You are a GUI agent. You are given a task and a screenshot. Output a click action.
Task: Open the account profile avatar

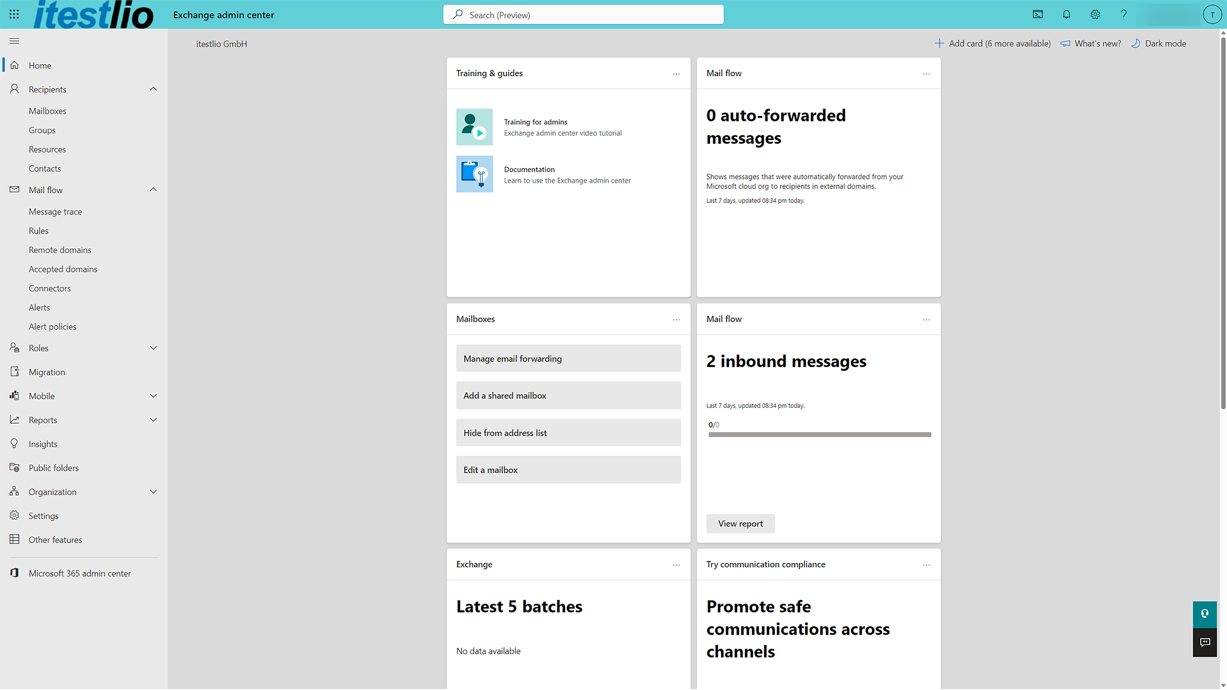(1212, 14)
